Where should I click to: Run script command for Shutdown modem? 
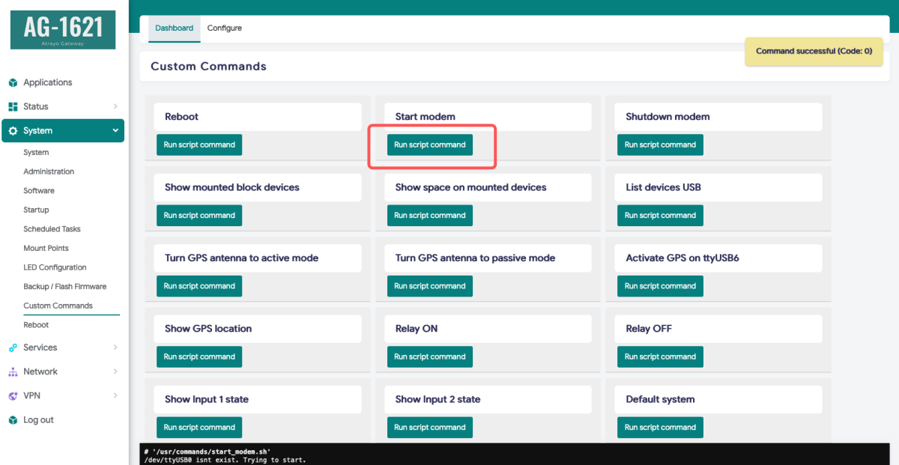tap(660, 145)
